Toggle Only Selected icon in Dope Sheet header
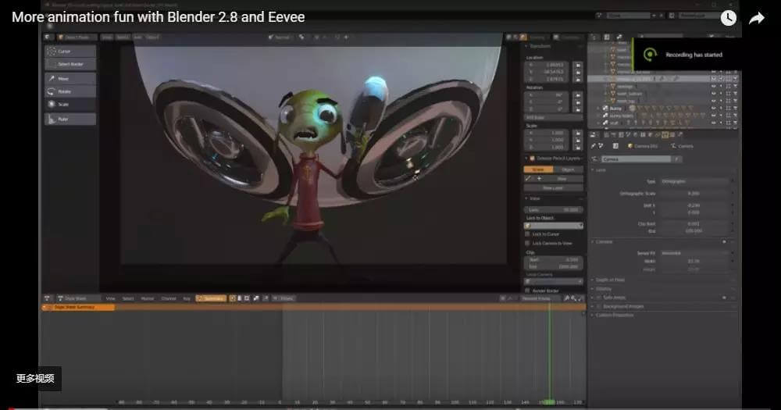 pyautogui.click(x=232, y=298)
